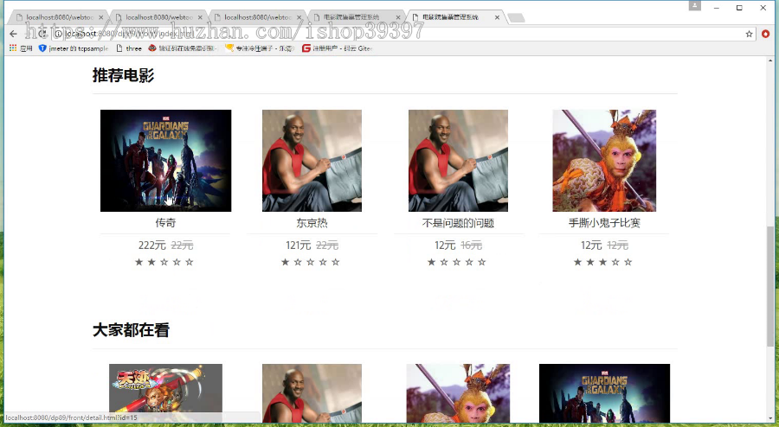Image resolution: width=779 pixels, height=427 pixels.
Task: Click the scrollbar down arrow
Action: [770, 418]
